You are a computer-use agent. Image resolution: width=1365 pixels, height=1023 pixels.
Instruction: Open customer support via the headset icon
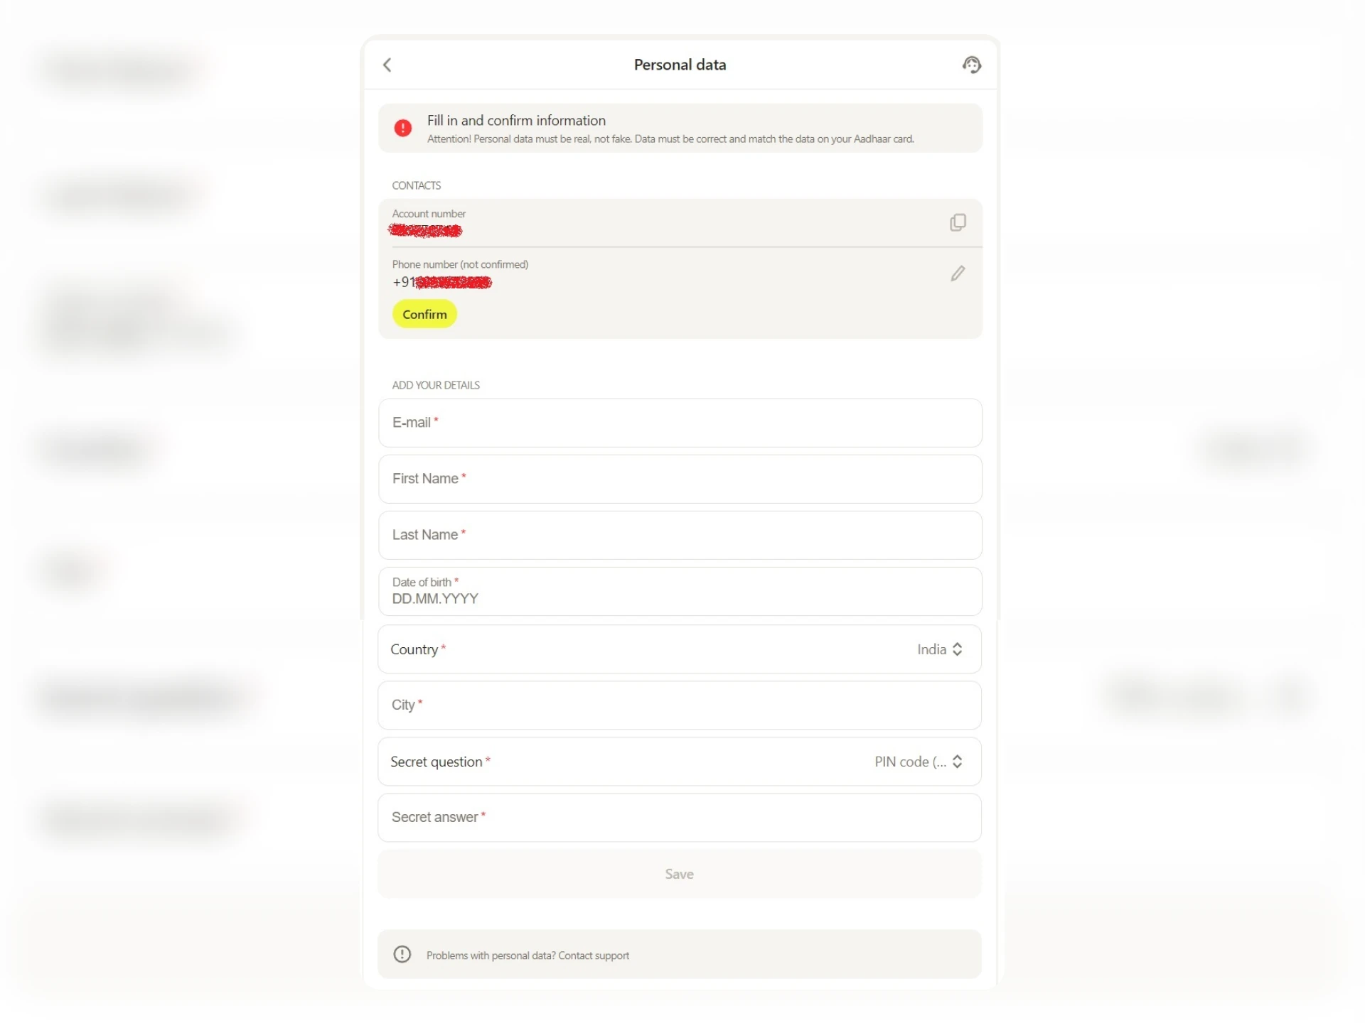[972, 65]
